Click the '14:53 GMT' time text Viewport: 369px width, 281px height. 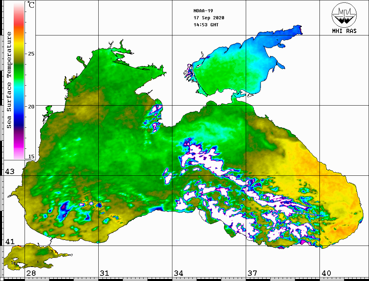pyautogui.click(x=206, y=25)
